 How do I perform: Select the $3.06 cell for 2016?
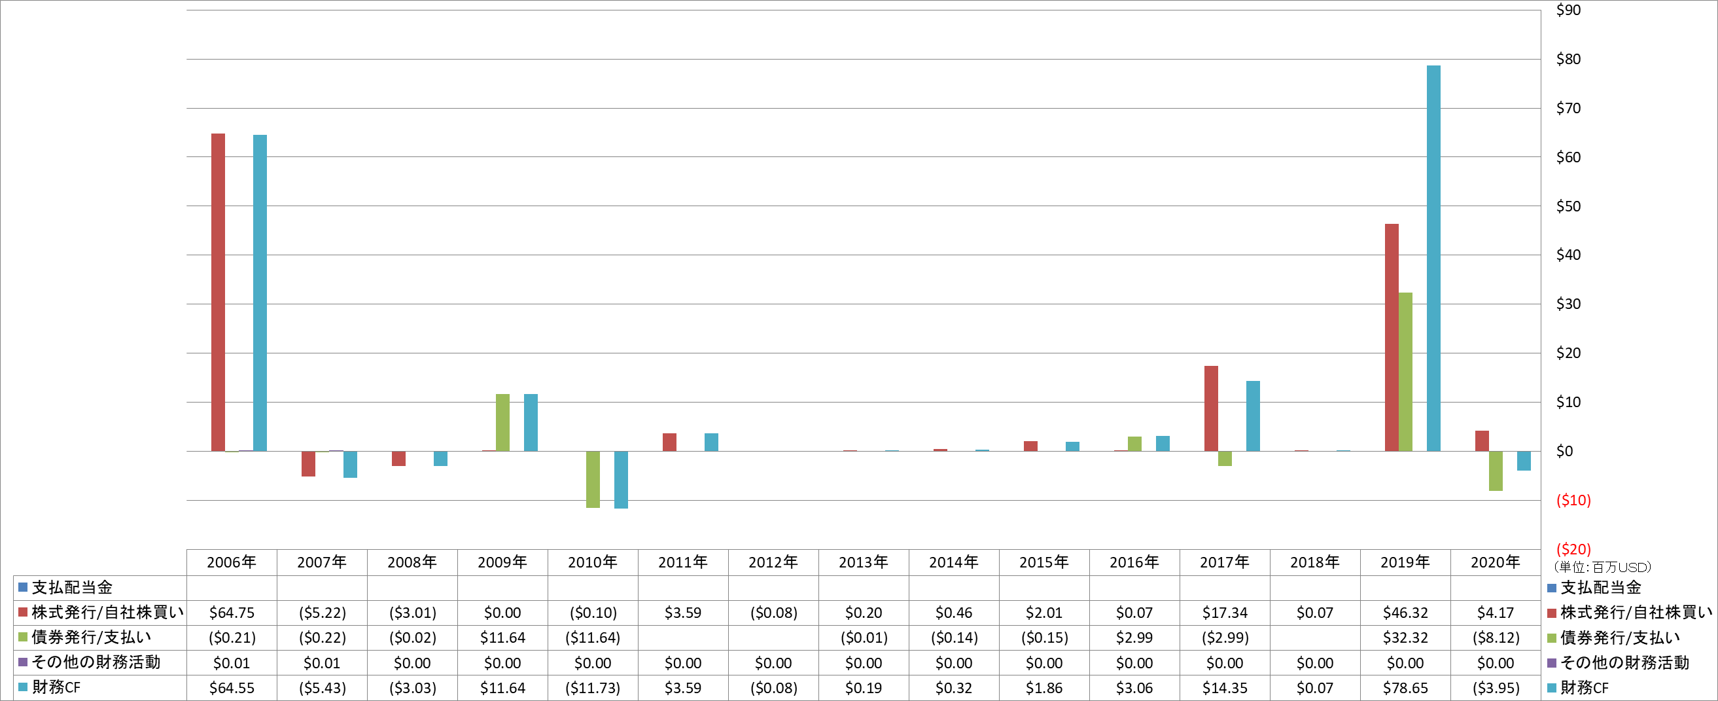click(1134, 688)
